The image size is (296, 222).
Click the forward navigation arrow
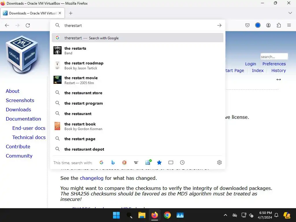tap(17, 25)
